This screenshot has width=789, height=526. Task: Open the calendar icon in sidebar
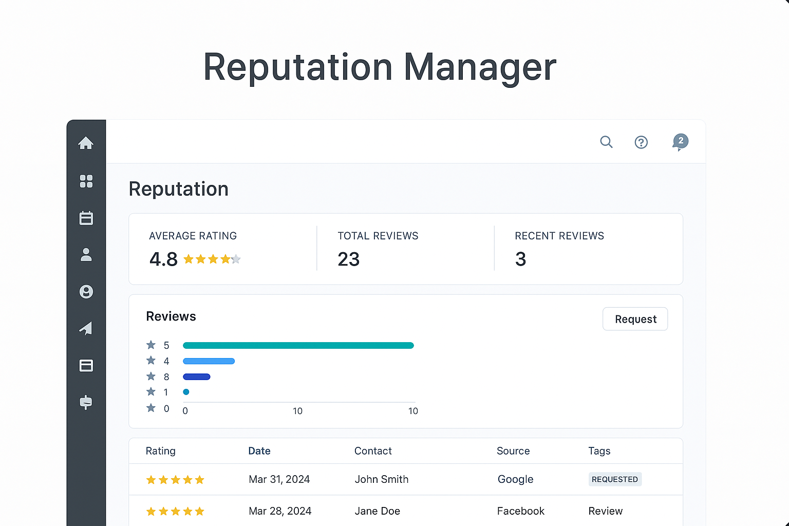click(x=86, y=218)
